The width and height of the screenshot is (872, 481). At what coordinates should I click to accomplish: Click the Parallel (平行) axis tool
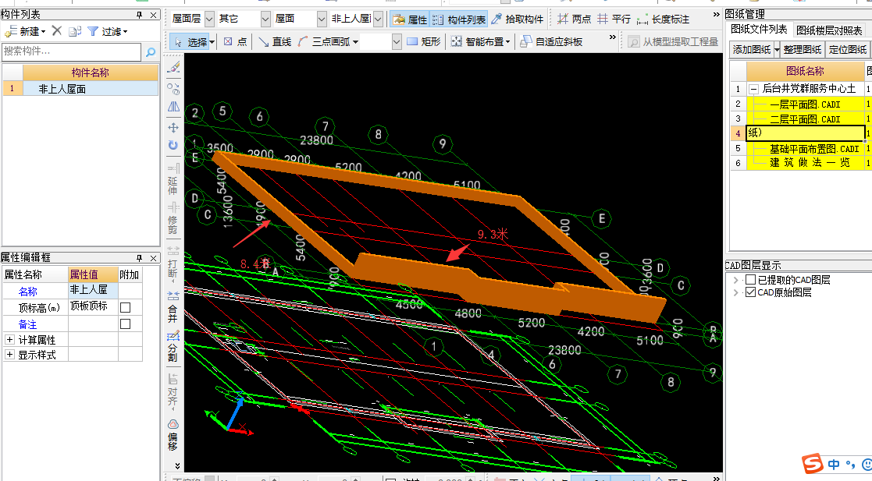click(614, 19)
